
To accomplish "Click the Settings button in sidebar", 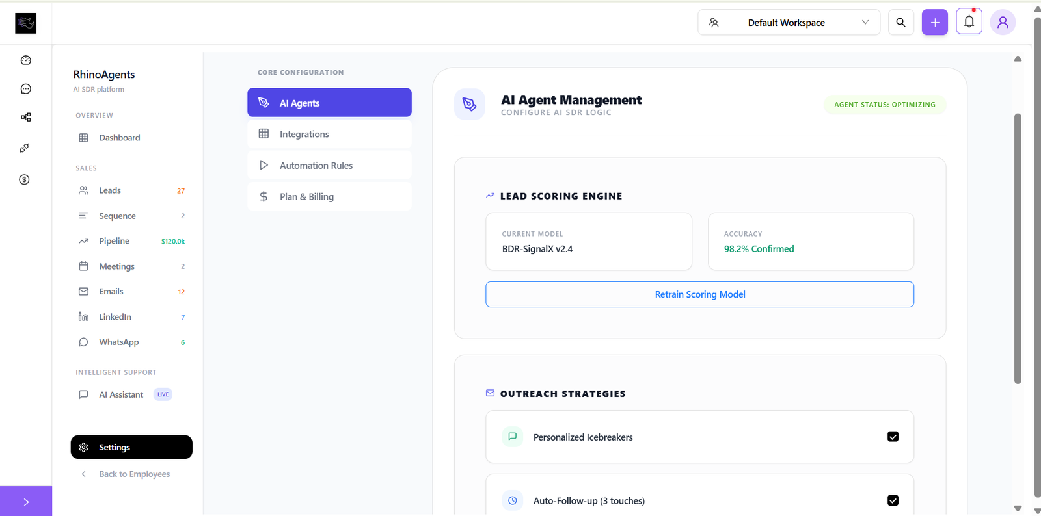I will [131, 447].
